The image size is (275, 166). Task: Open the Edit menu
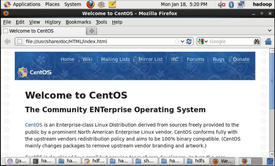20,22
